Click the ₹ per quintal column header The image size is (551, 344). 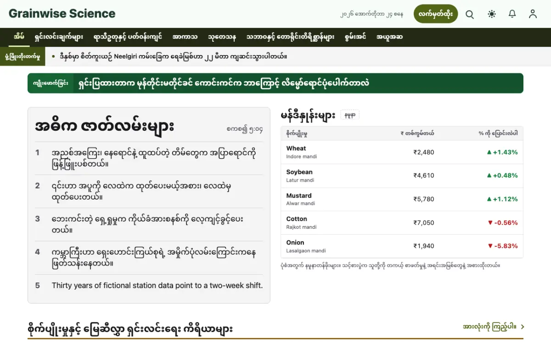click(x=417, y=133)
